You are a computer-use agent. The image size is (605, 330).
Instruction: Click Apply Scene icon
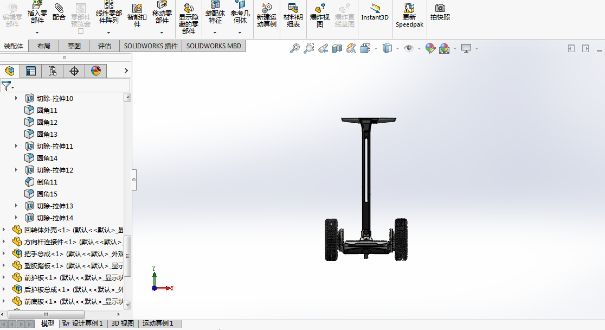tap(444, 48)
